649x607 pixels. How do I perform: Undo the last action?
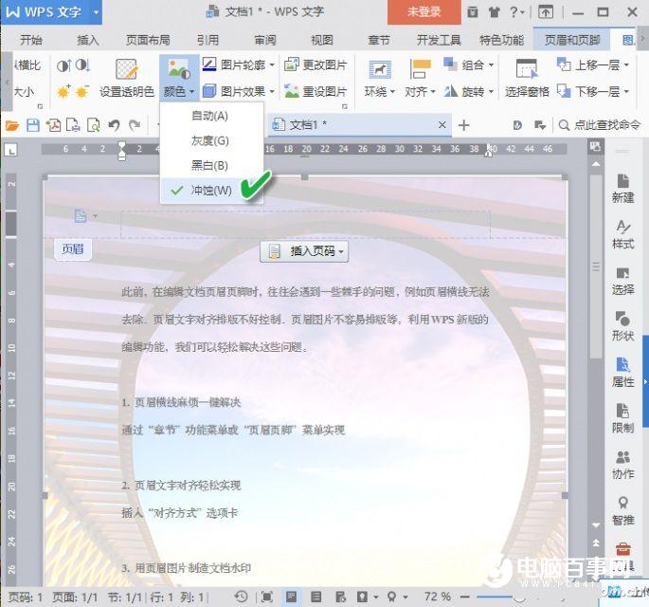click(114, 125)
